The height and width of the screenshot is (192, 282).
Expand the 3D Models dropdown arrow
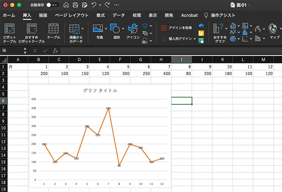(x=151, y=26)
